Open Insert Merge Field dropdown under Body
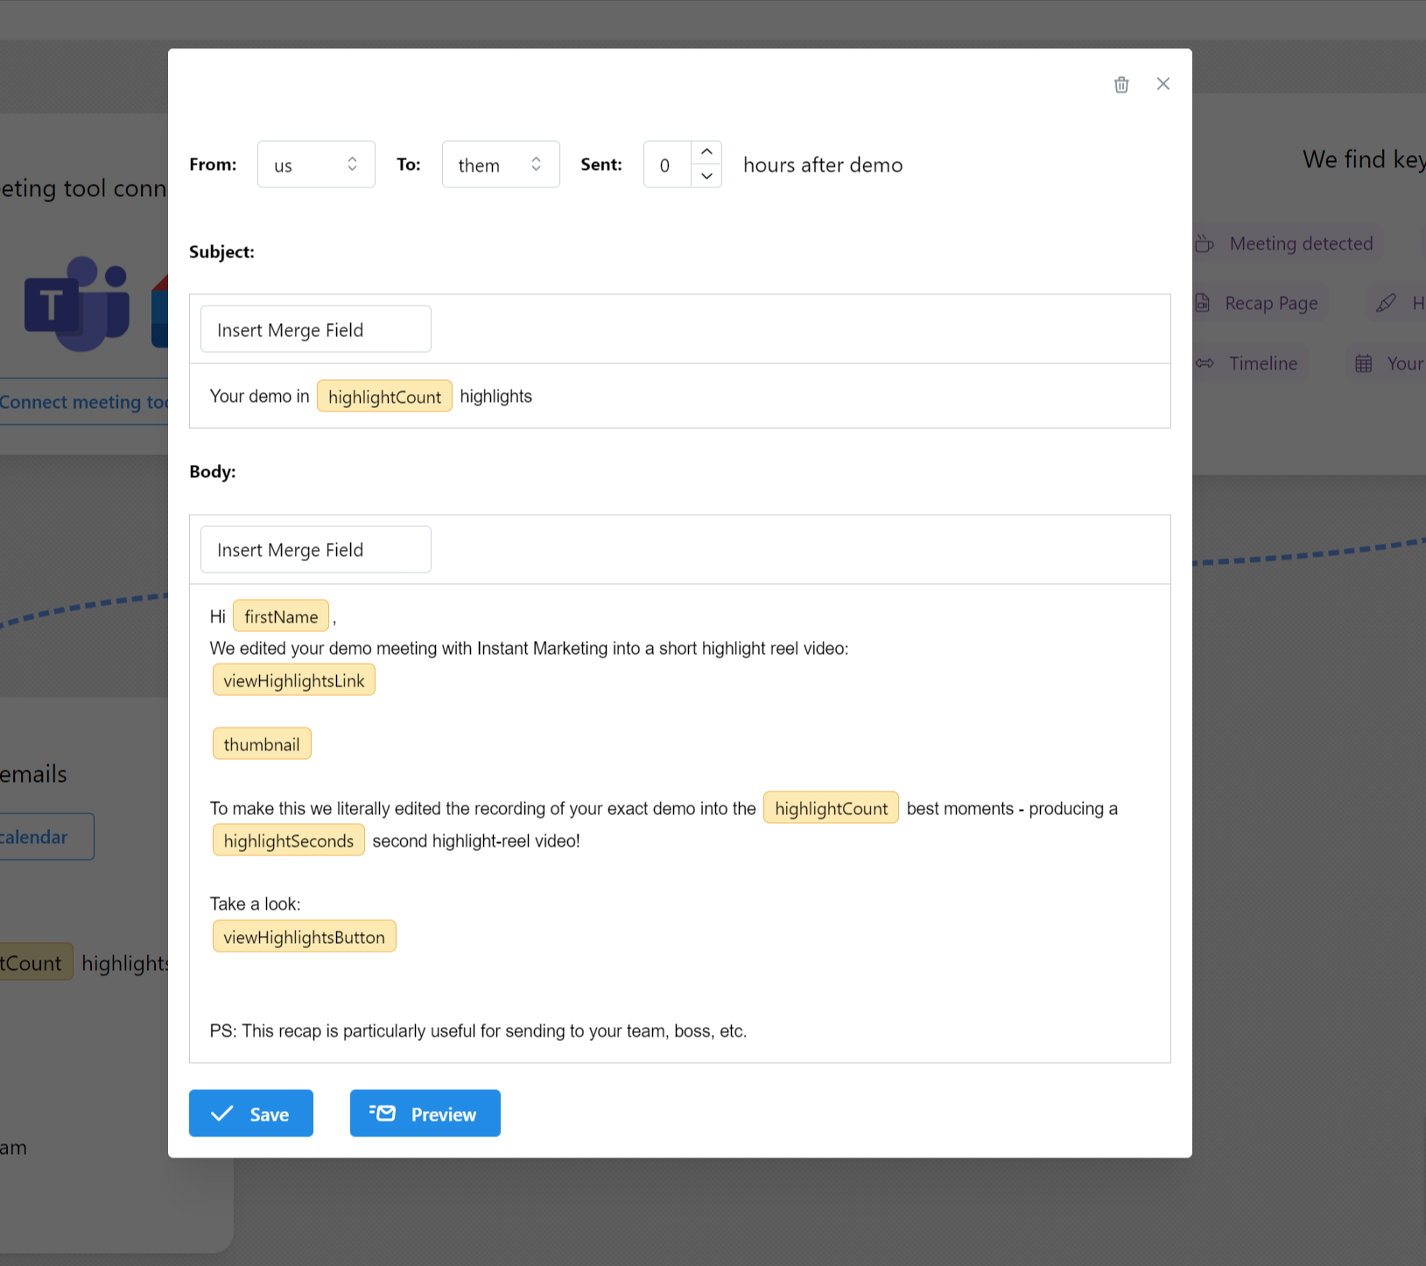This screenshot has height=1266, width=1426. 315,549
